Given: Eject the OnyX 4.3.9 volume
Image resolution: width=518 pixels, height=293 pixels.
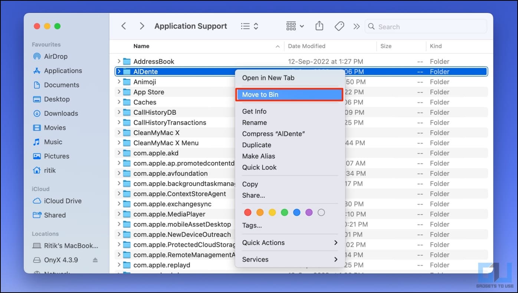Looking at the screenshot, I should 95,260.
